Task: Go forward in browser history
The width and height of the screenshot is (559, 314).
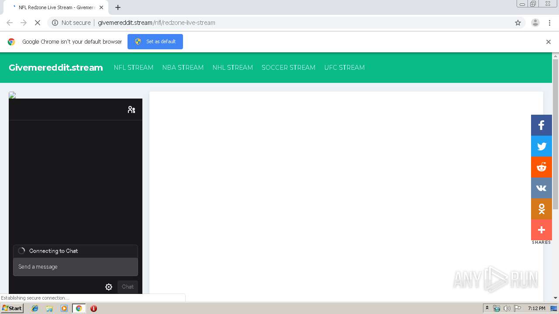Action: click(24, 23)
